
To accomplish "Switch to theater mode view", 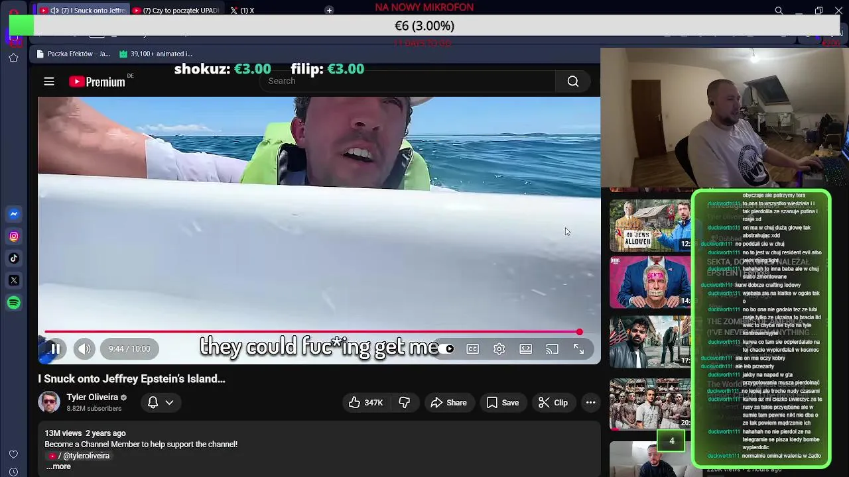I will (x=525, y=348).
